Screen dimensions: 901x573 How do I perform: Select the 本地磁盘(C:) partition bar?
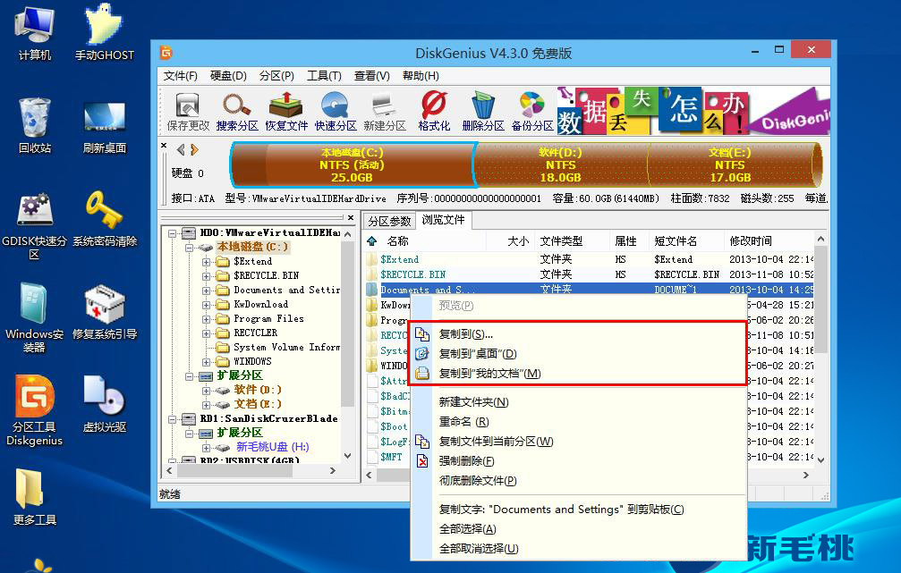pyautogui.click(x=353, y=164)
